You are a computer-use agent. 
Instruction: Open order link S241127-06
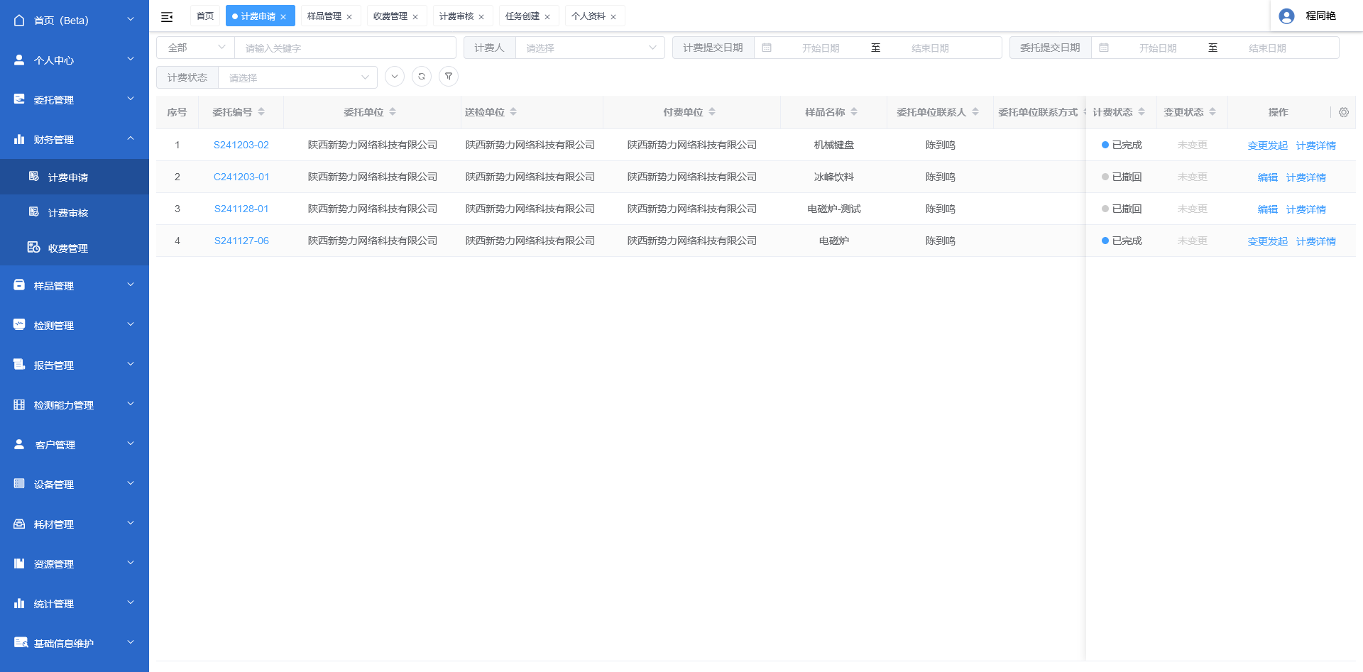coord(241,241)
